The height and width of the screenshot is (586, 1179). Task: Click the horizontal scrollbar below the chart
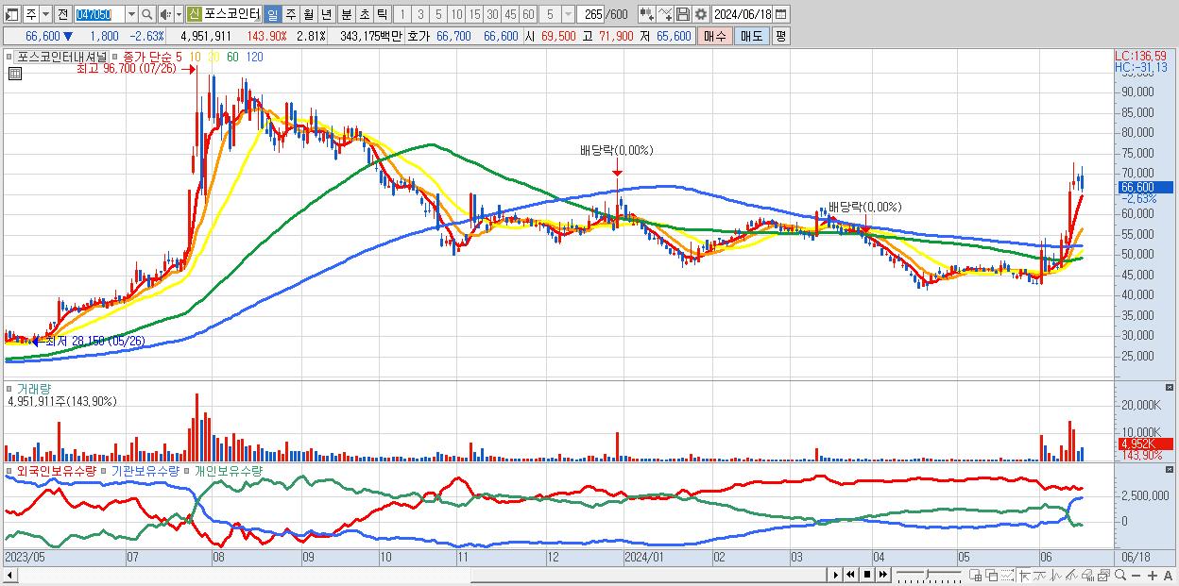(420, 576)
